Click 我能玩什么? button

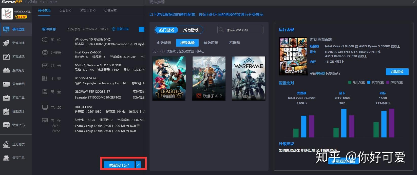coord(119,165)
